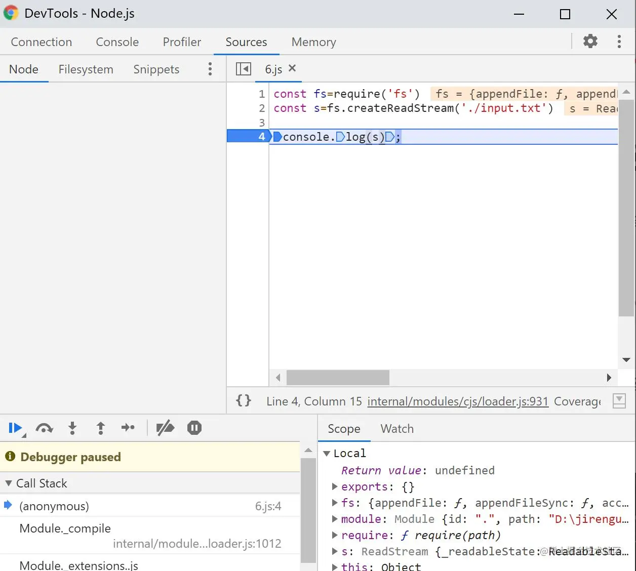Select Module._extensions..js stack frame

pos(150,563)
